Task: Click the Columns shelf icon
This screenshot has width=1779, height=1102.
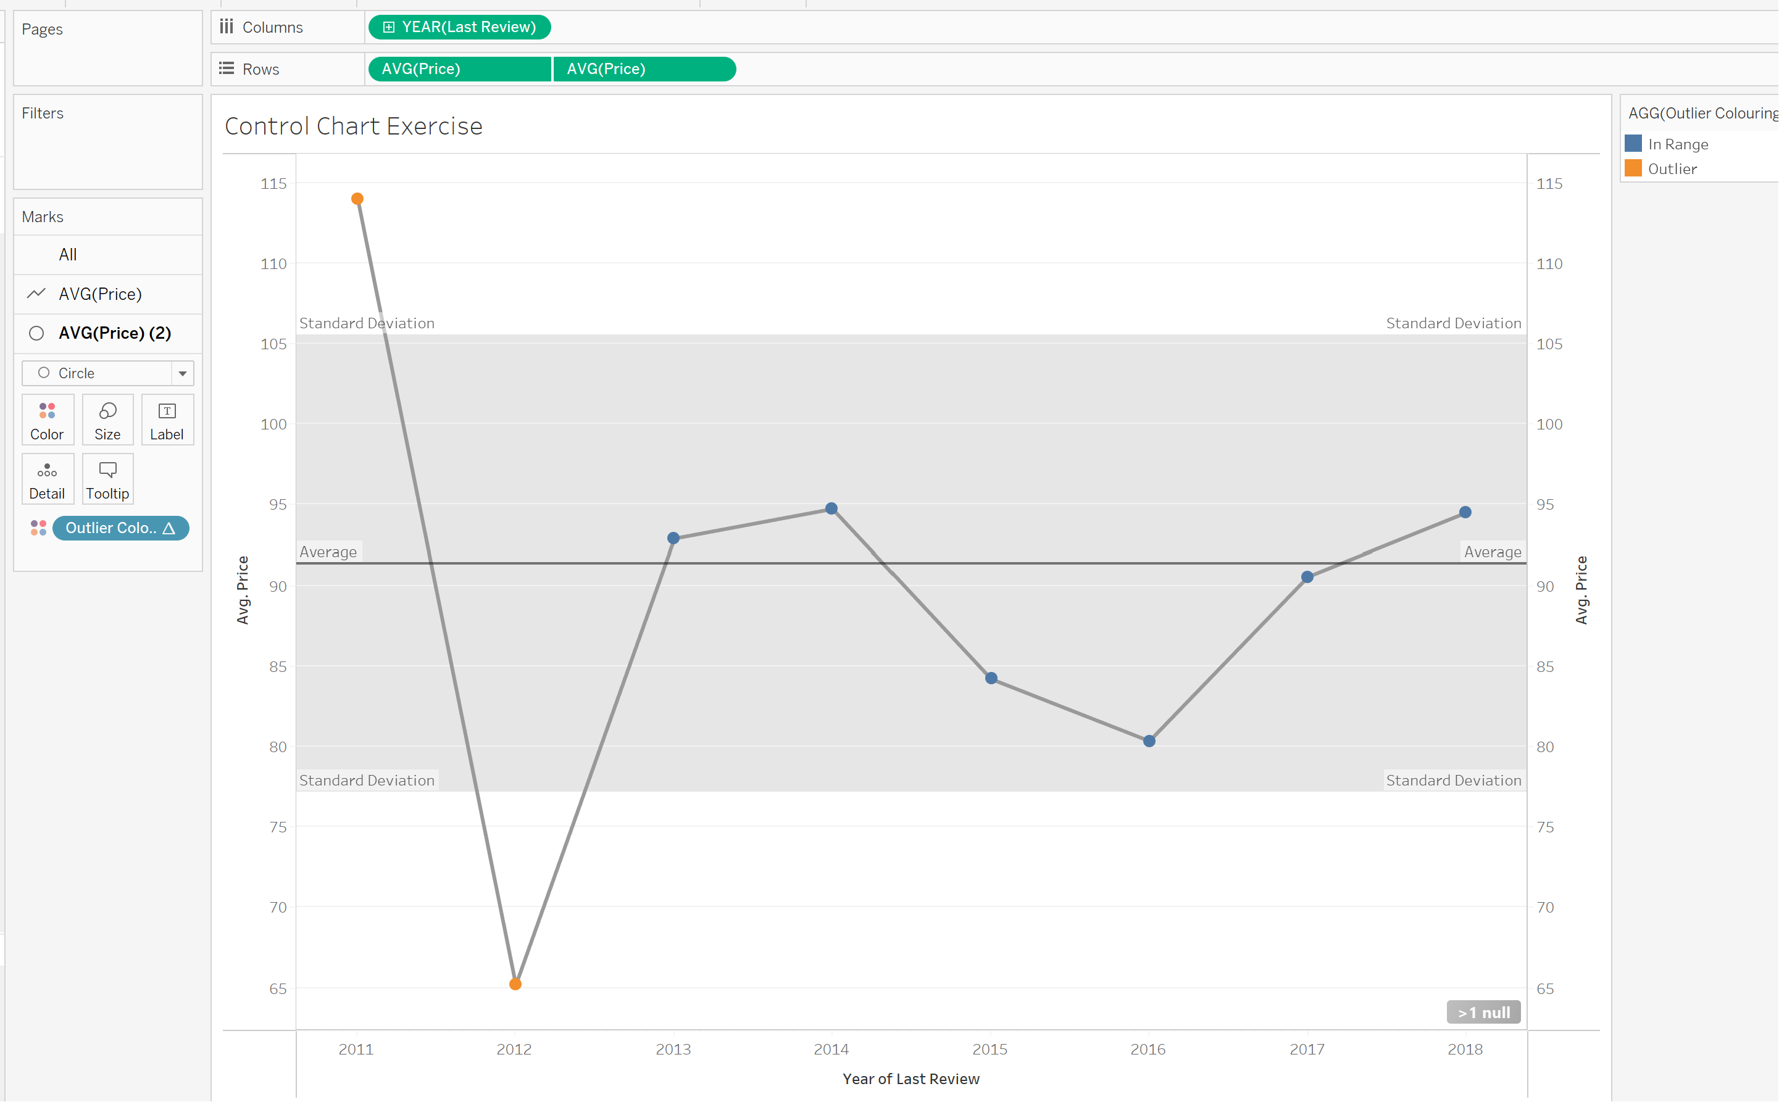Action: pyautogui.click(x=227, y=27)
